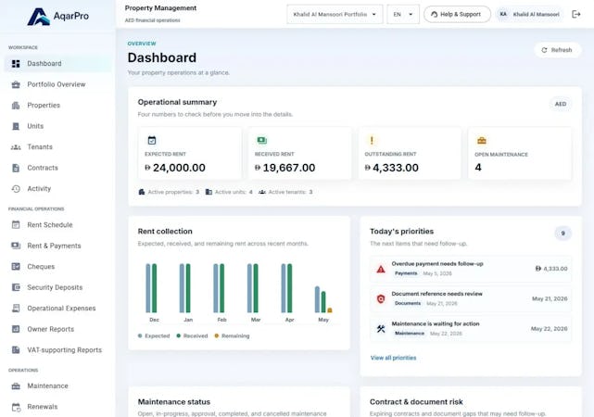Viewport: 594px width, 417px height.
Task: Click the Rent Schedule calendar icon
Action: (x=16, y=225)
